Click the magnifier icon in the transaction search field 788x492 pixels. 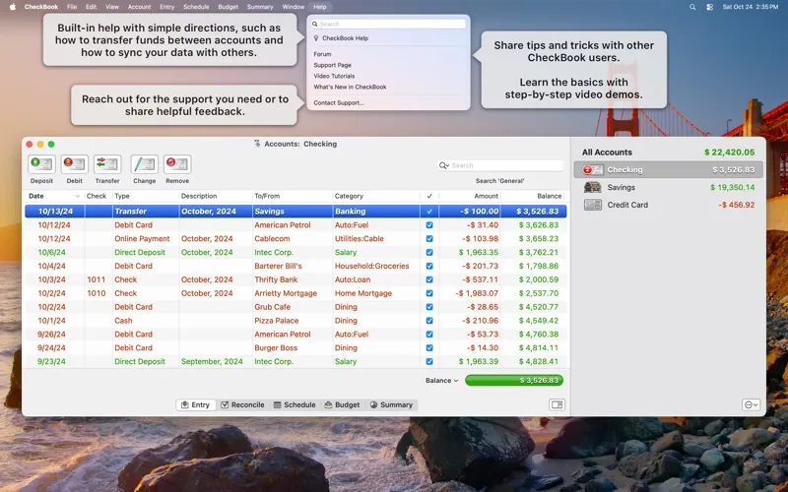click(x=444, y=165)
